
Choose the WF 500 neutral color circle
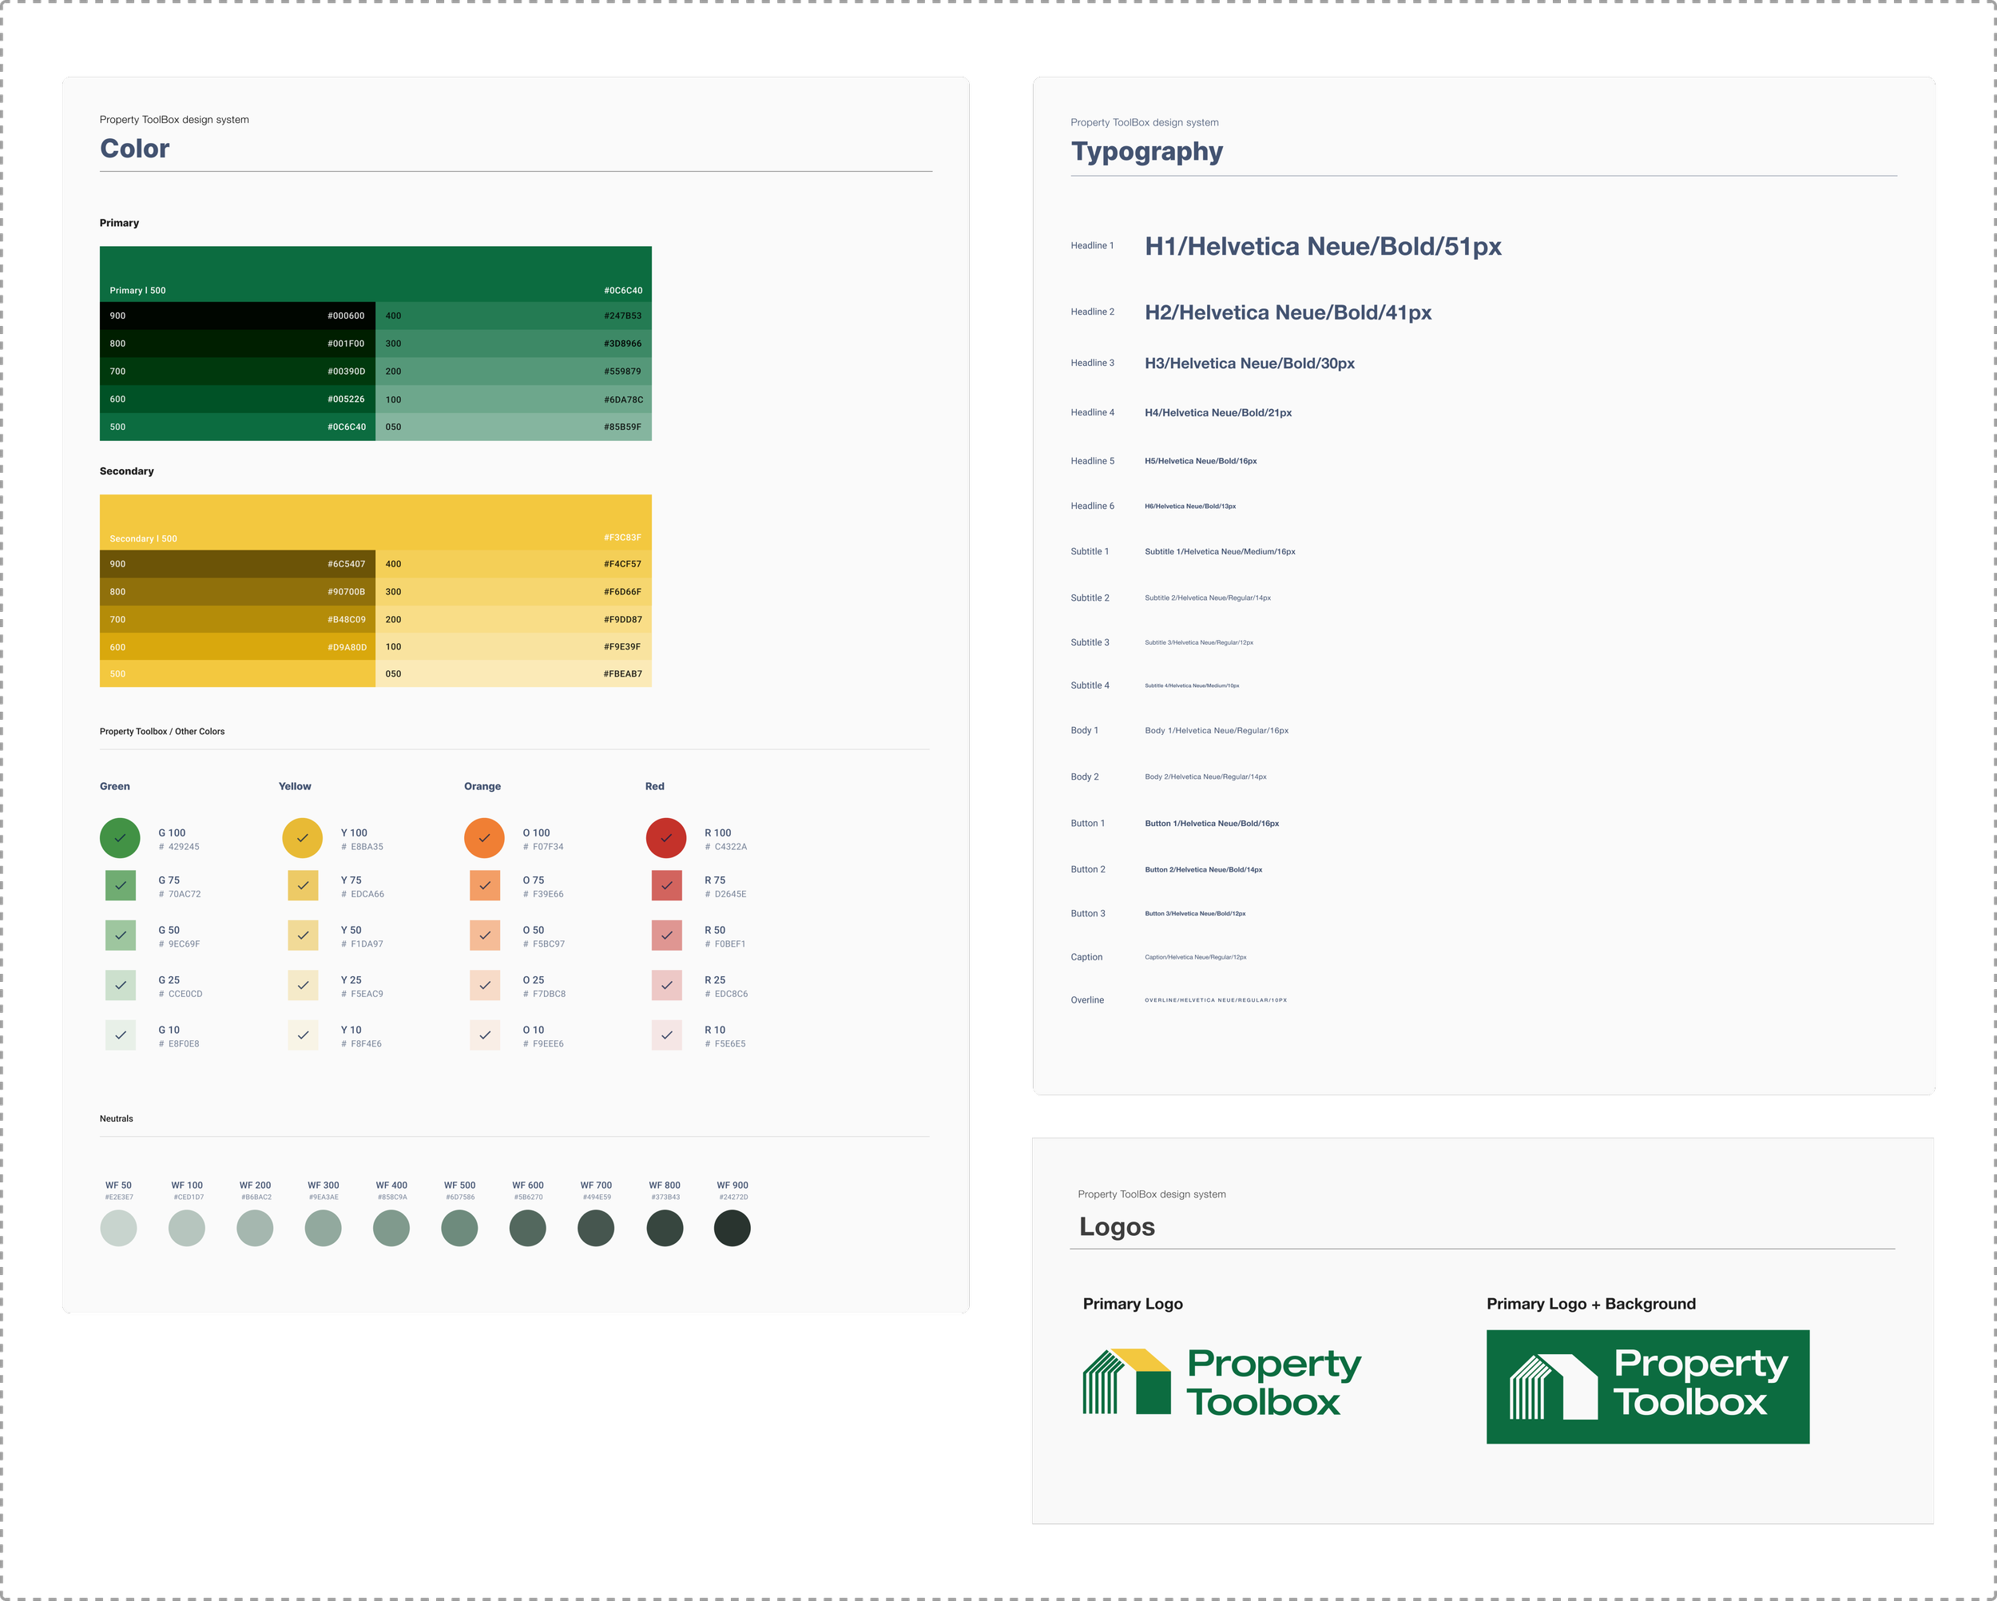[x=459, y=1228]
